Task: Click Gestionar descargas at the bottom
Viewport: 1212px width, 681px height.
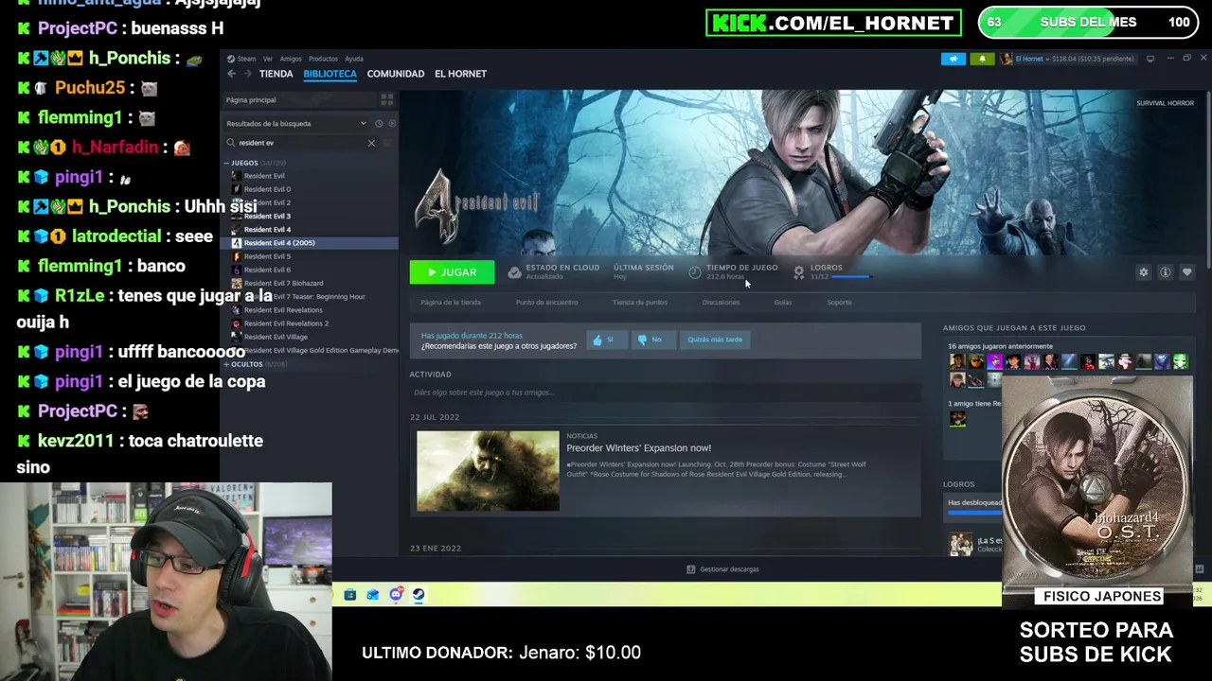Action: click(722, 569)
